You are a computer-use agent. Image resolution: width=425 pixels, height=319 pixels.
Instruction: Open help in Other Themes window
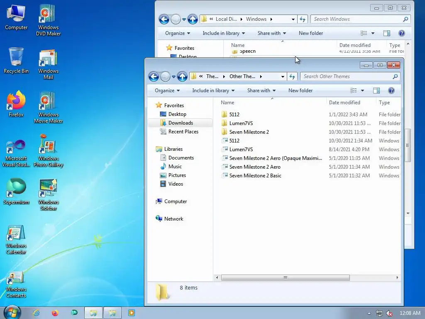(391, 91)
